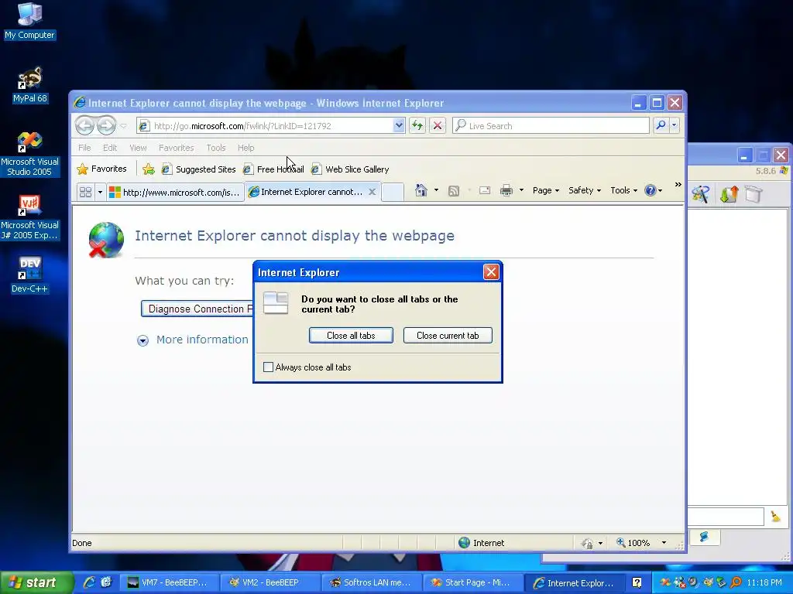Open the Favorites star button
This screenshot has width=793, height=594.
101,169
